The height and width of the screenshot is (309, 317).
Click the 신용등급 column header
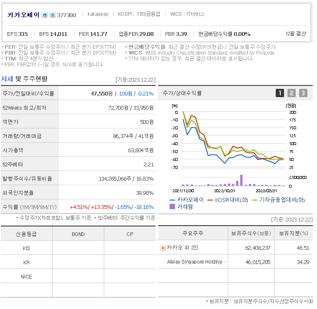tap(26, 234)
